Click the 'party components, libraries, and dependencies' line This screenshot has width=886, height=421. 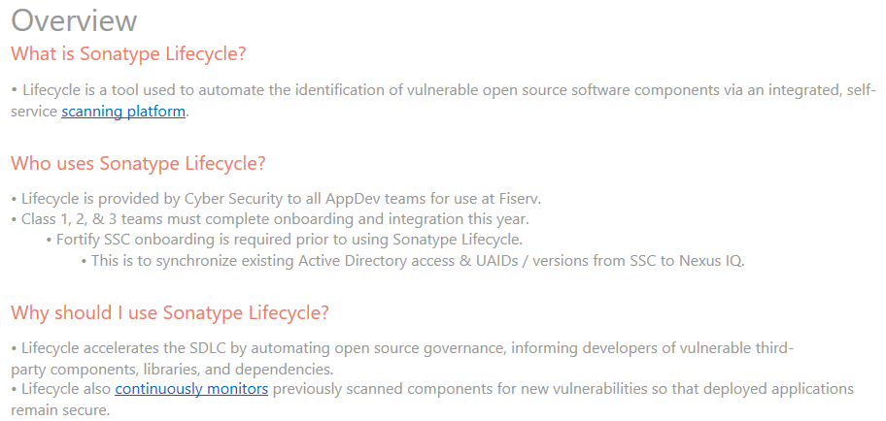coord(172,369)
